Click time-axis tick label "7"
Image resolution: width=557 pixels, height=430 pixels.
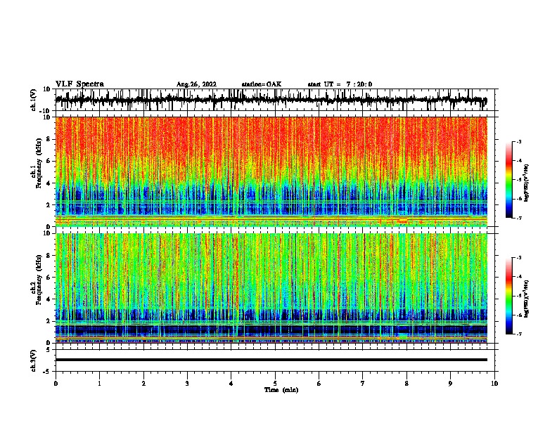point(363,384)
